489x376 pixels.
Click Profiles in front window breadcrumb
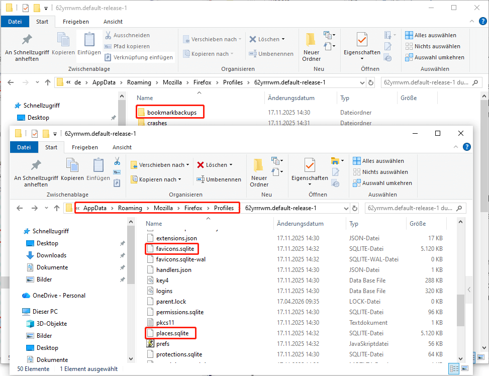(x=224, y=208)
